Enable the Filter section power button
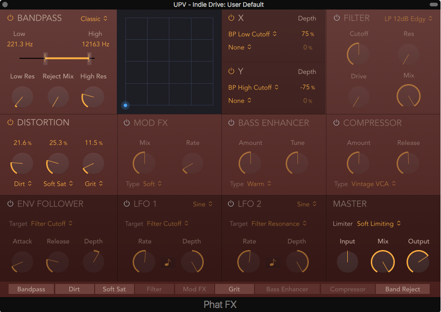 point(337,18)
